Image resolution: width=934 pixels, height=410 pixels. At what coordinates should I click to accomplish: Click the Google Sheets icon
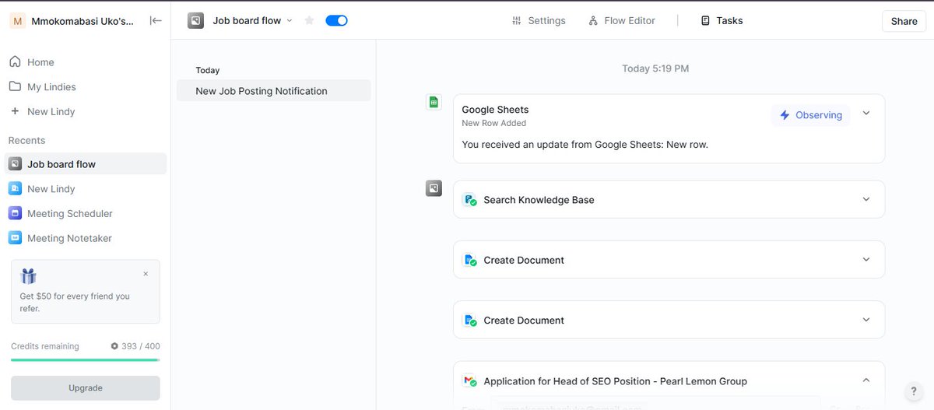(434, 102)
